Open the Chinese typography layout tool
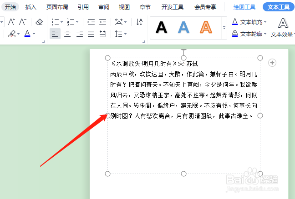Screen dimensions: 295x199 coord(119,22)
